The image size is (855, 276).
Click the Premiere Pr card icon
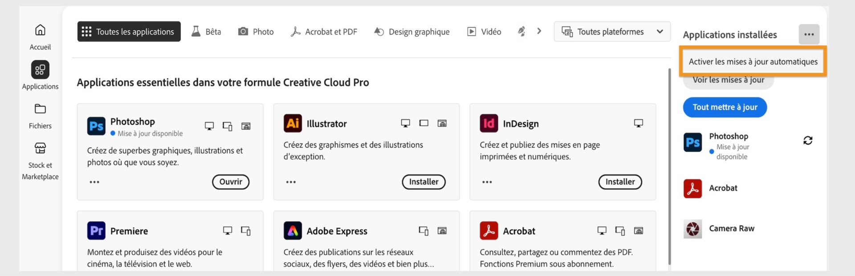(96, 231)
